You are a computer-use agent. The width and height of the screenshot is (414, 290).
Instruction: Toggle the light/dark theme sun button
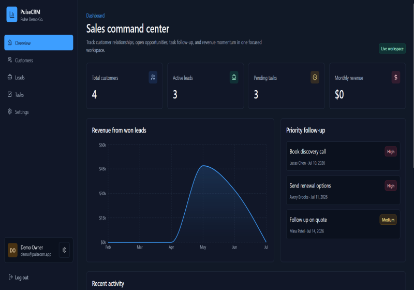point(64,250)
